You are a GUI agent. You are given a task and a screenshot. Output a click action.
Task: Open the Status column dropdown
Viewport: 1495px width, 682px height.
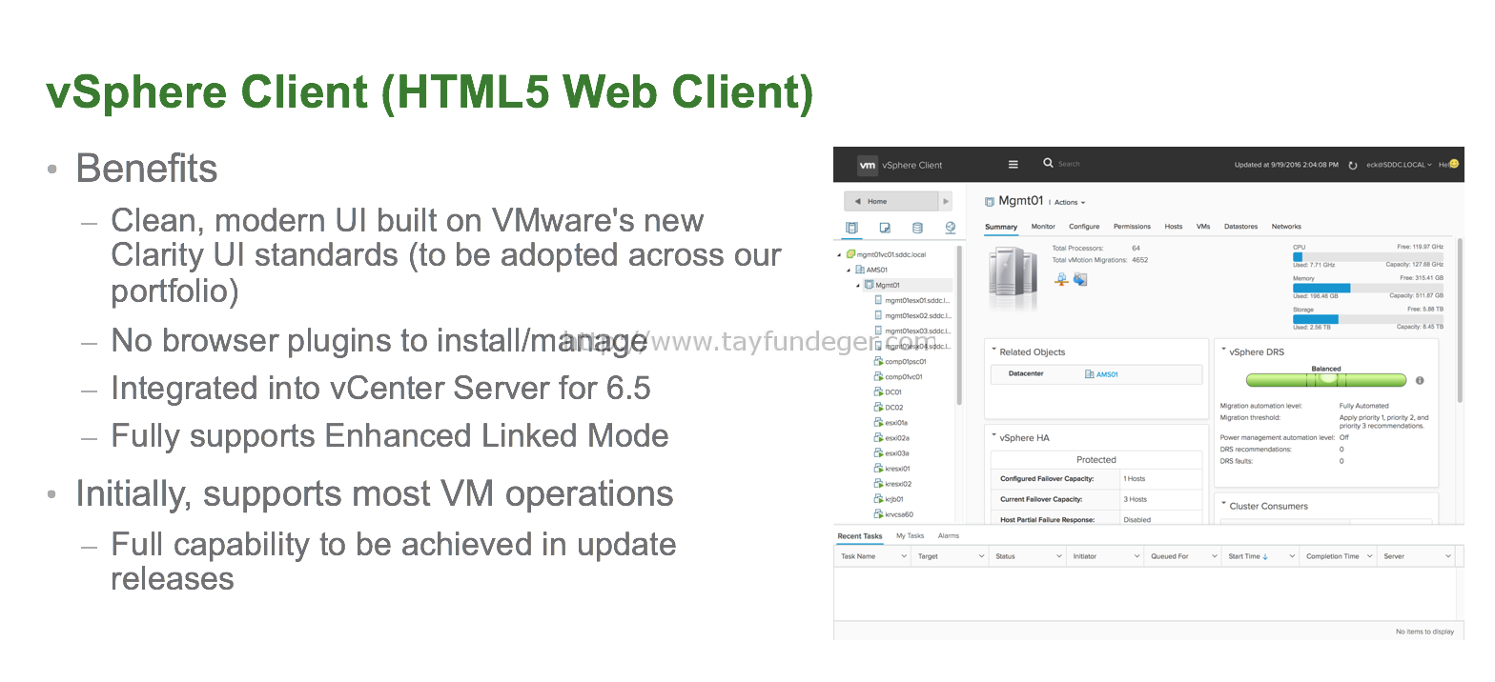(1058, 556)
